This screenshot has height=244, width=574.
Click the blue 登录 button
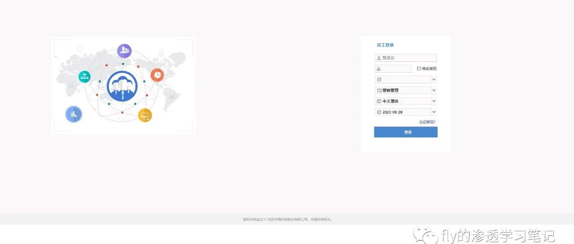(x=406, y=132)
